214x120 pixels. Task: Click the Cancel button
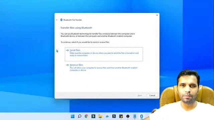(x=152, y=95)
